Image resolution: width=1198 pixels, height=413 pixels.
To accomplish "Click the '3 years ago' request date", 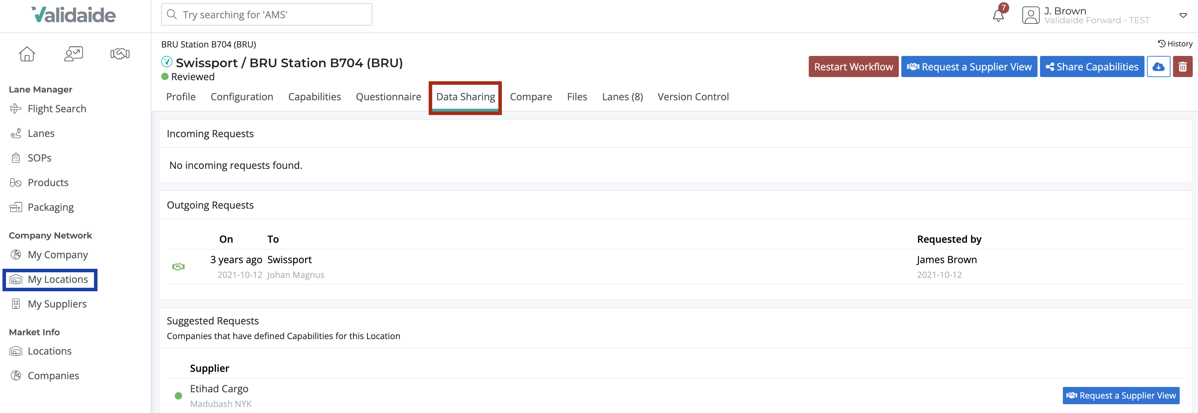I will 236,260.
